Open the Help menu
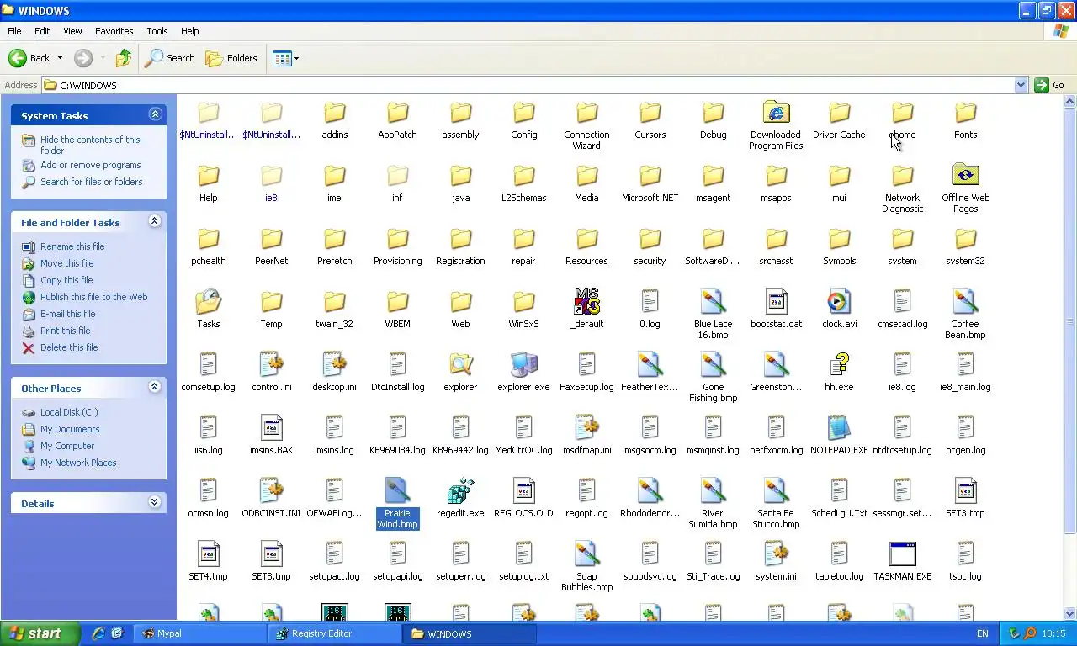Image resolution: width=1077 pixels, height=646 pixels. [x=190, y=31]
